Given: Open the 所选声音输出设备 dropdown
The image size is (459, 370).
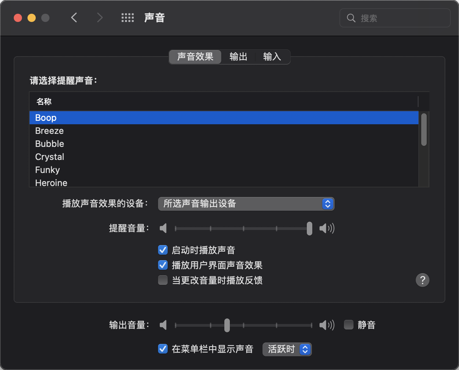Looking at the screenshot, I should click(246, 204).
